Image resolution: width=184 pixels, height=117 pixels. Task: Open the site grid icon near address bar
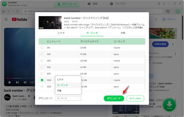(168, 11)
